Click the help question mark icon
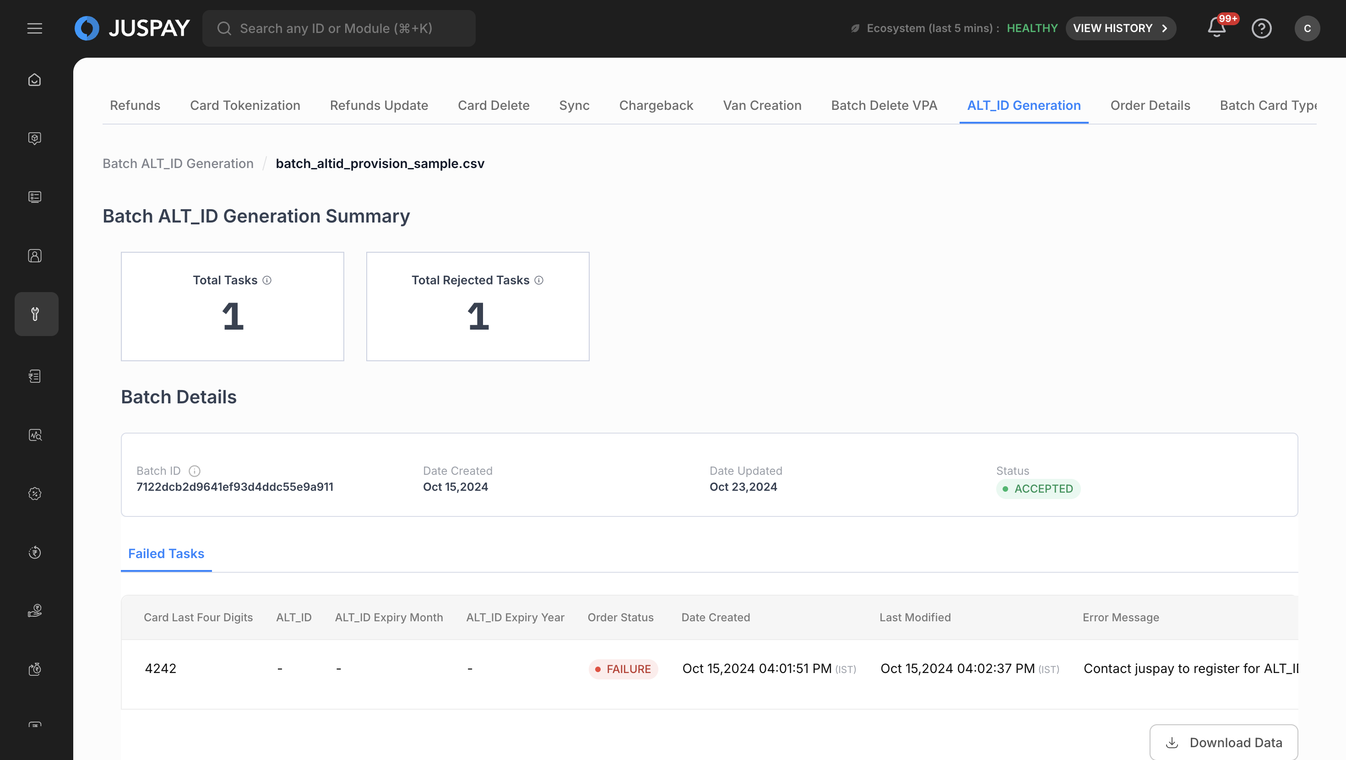The image size is (1346, 760). pos(1261,28)
